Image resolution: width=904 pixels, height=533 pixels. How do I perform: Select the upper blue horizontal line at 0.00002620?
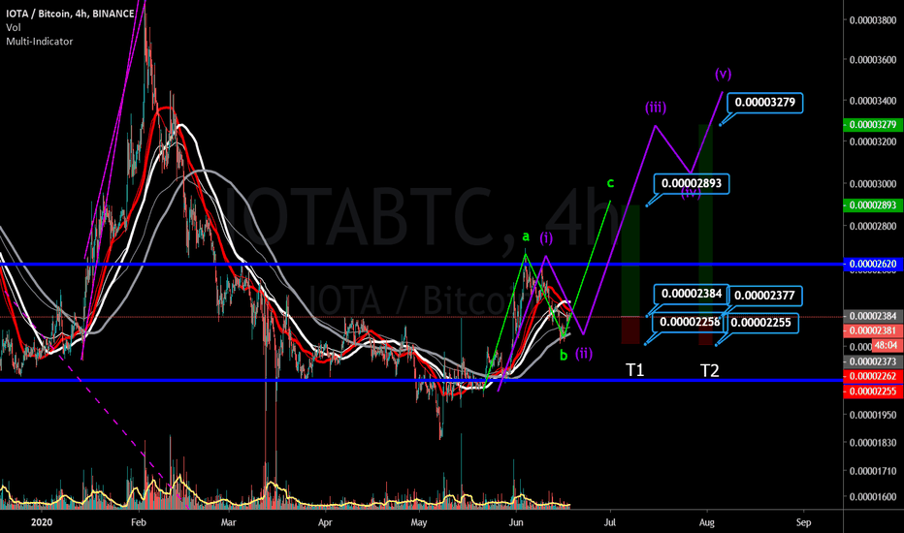point(421,264)
